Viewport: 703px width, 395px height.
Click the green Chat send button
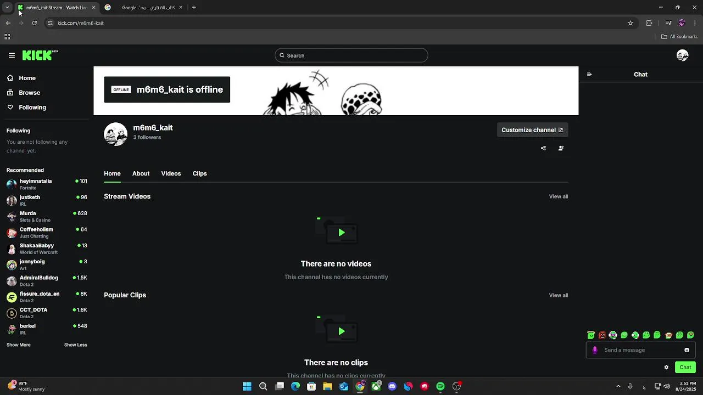tap(685, 367)
